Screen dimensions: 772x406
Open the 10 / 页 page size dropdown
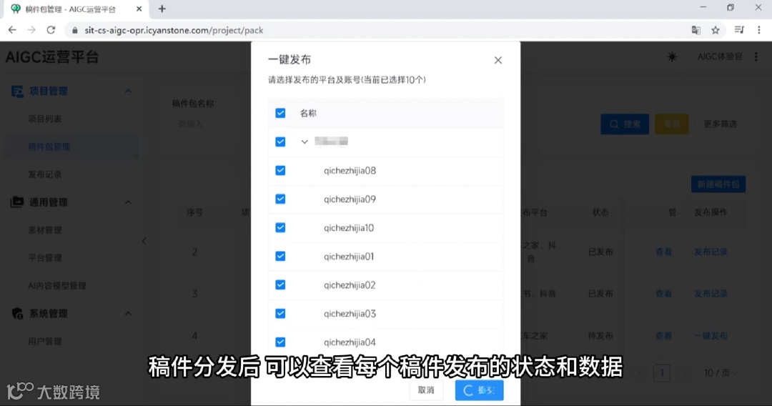[x=721, y=373]
